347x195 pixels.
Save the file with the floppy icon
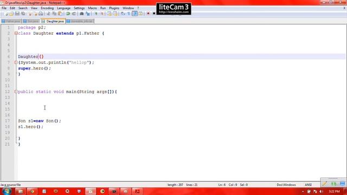click(x=17, y=14)
